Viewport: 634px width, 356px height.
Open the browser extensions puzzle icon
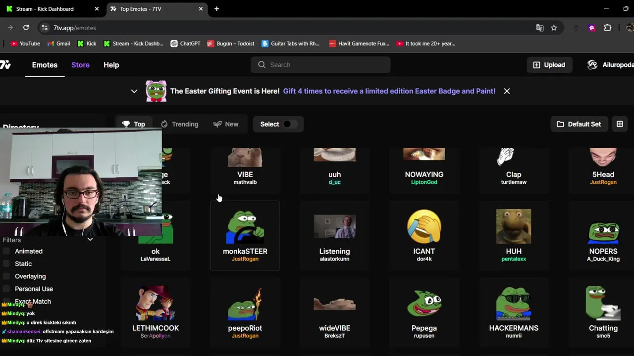(x=608, y=28)
